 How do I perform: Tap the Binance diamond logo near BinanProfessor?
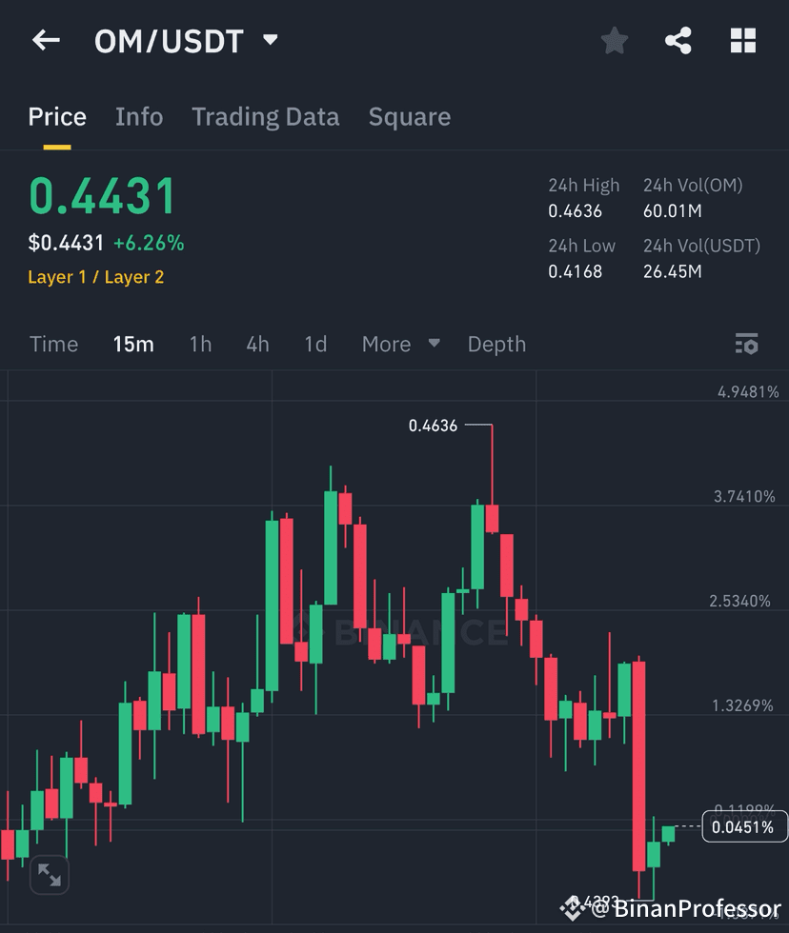click(x=573, y=907)
